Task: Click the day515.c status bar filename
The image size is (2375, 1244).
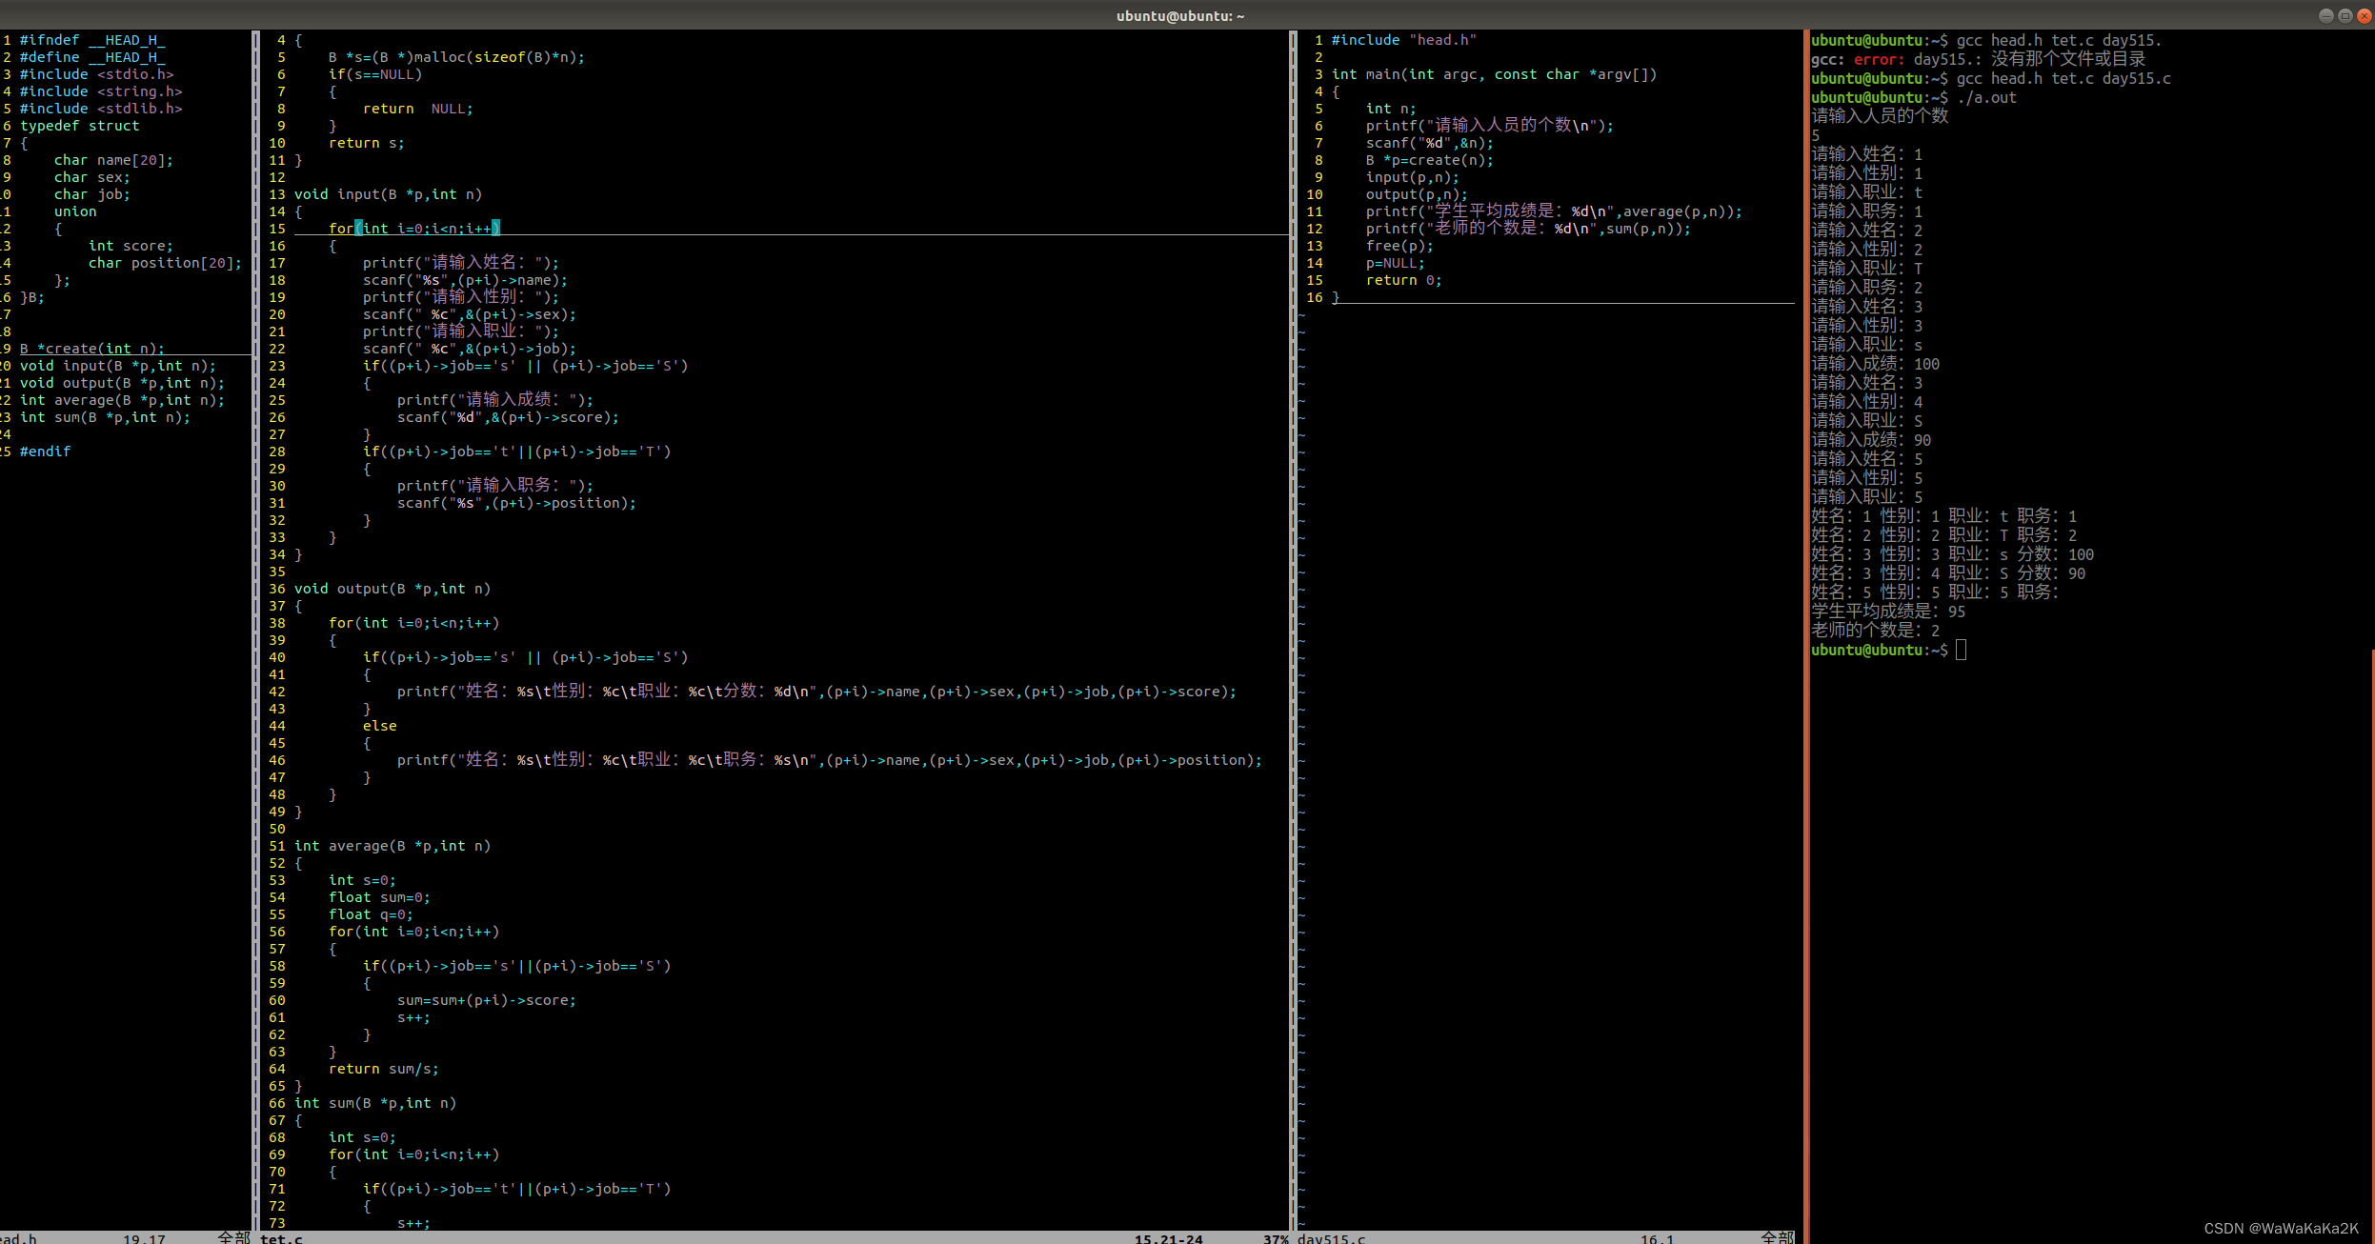Action: point(1331,1238)
